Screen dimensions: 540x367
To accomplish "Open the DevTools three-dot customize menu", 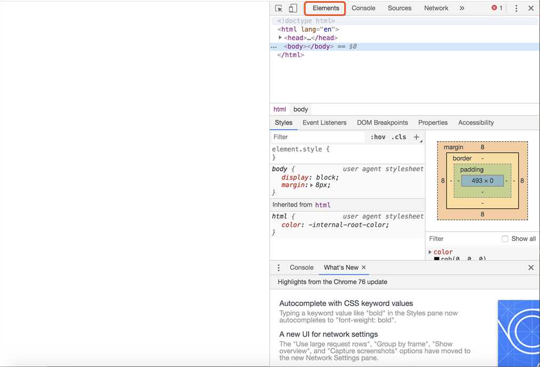I will [516, 9].
